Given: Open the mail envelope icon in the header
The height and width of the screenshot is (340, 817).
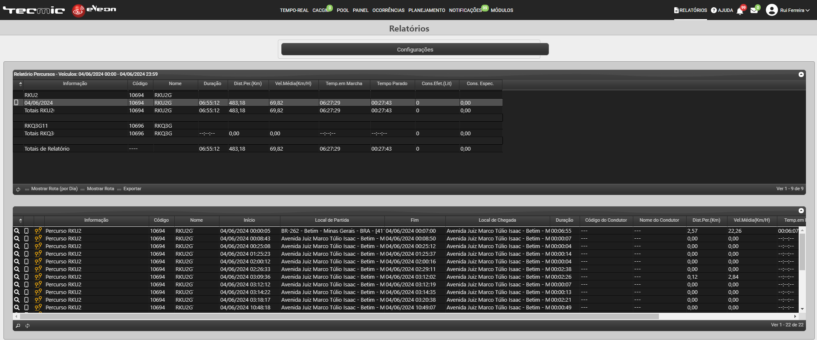Looking at the screenshot, I should pos(754,10).
